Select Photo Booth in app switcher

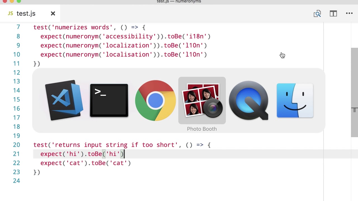click(x=202, y=100)
